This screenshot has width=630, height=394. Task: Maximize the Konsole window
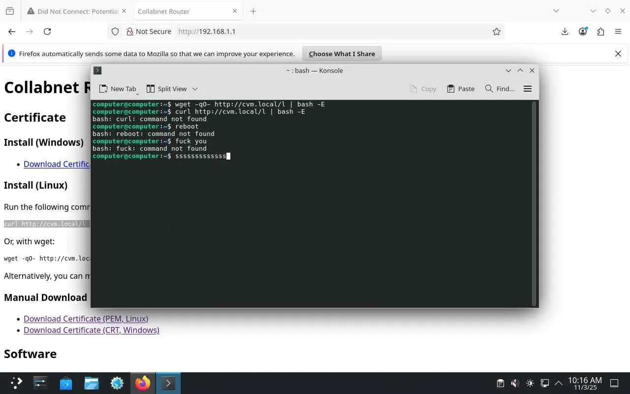(x=520, y=70)
